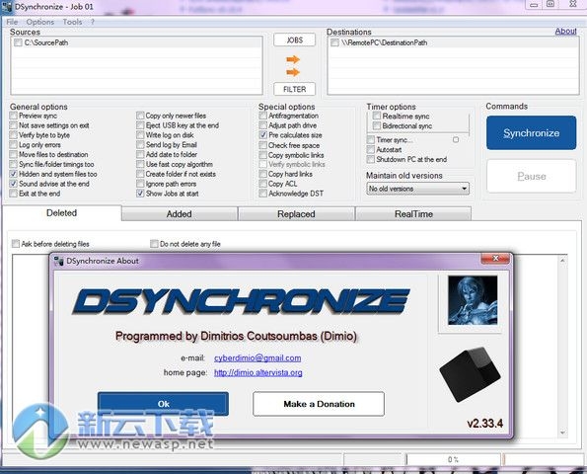Expand the Maintain old versions dropdown
Image resolution: width=587 pixels, height=474 pixels.
point(417,189)
